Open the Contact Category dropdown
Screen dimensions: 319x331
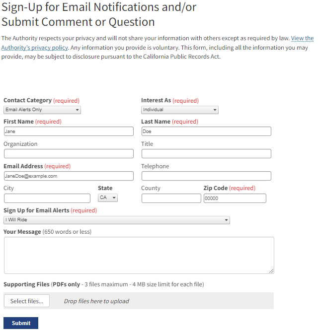click(x=42, y=110)
